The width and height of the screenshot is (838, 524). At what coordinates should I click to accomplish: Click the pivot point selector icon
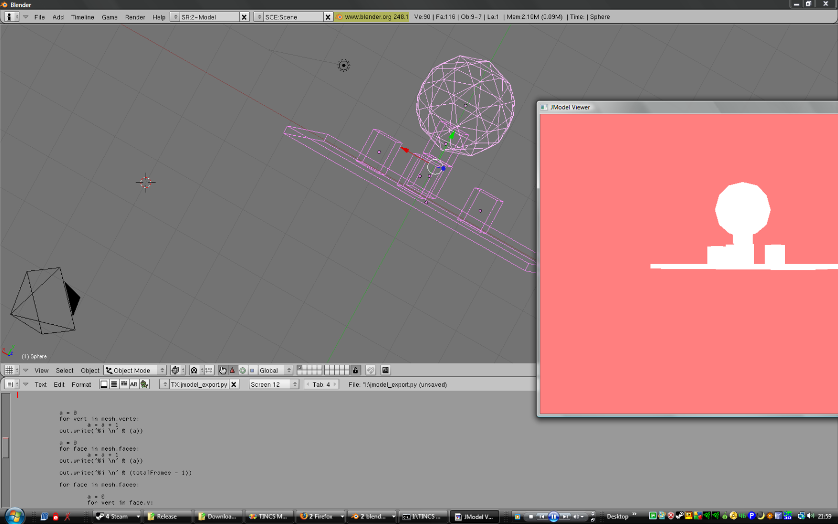click(x=194, y=370)
